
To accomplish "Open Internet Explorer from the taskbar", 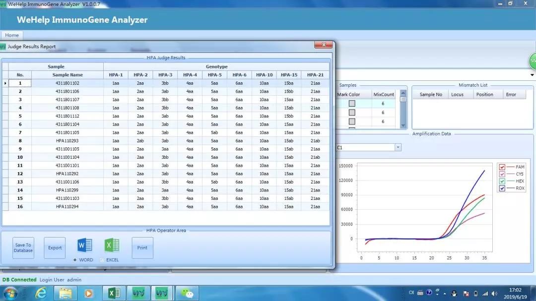I will click(41, 293).
